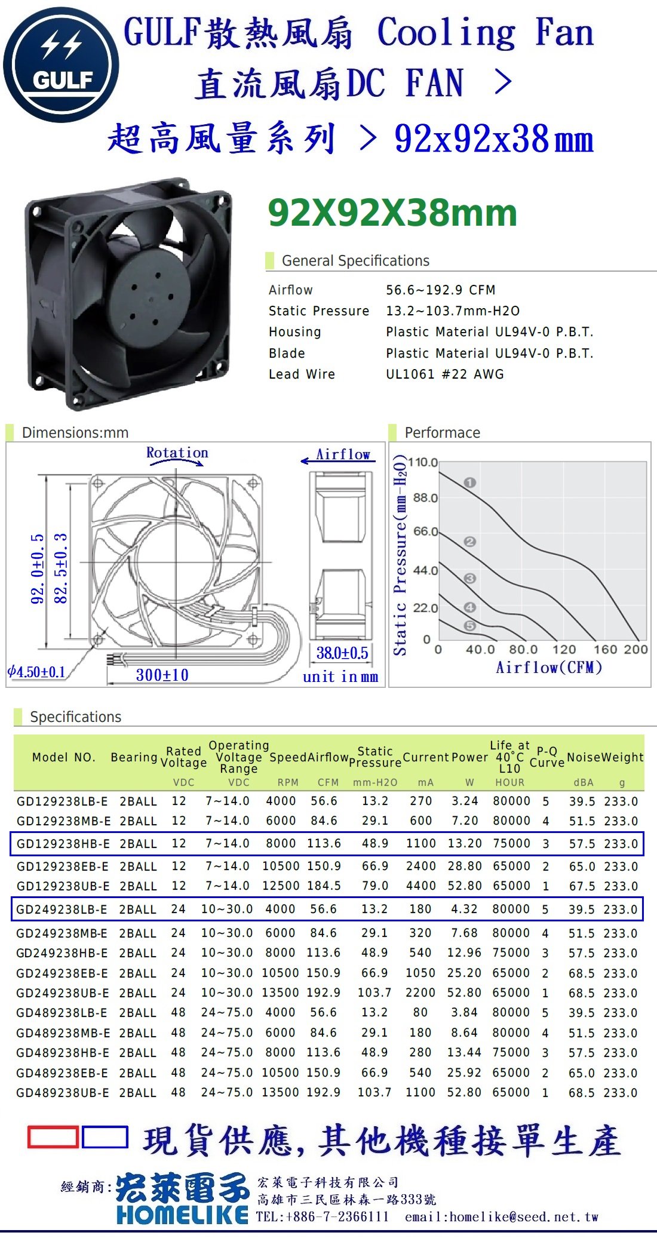Select model GD129238LB-E
Screen dimensions: 657x1254
pos(62,801)
